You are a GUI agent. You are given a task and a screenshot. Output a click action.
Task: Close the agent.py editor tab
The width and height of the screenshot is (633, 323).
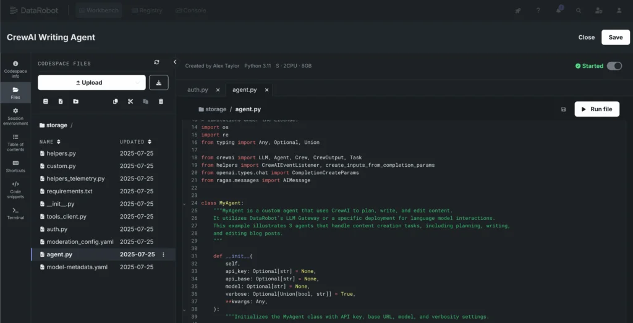point(266,90)
